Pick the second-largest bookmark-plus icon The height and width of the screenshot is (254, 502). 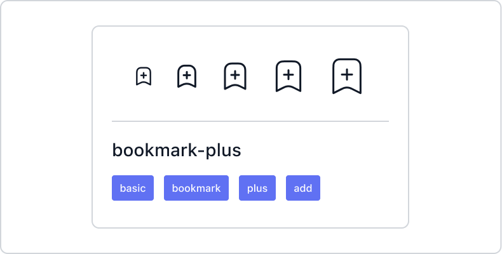288,76
